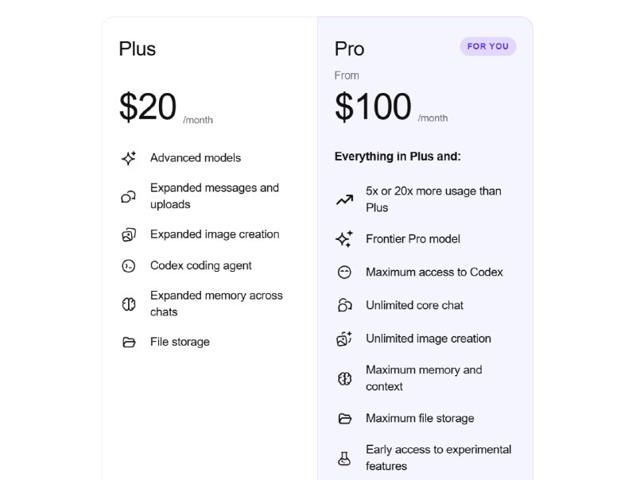Click the Maximum access to Codex icon
The height and width of the screenshot is (480, 636).
pyautogui.click(x=343, y=272)
